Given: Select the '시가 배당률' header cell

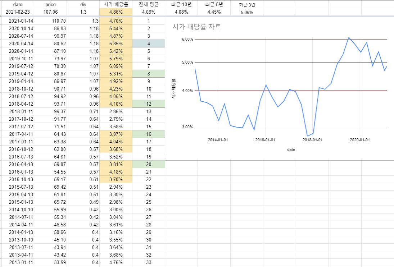Looking at the screenshot, I should pos(116,4).
